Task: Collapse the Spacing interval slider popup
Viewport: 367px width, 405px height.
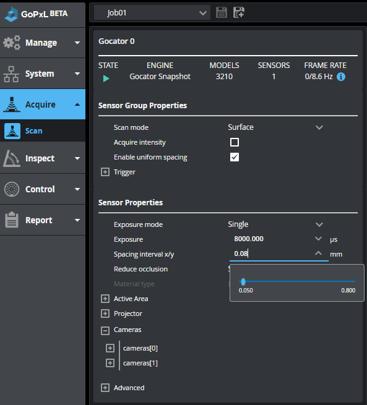Action: [x=318, y=254]
